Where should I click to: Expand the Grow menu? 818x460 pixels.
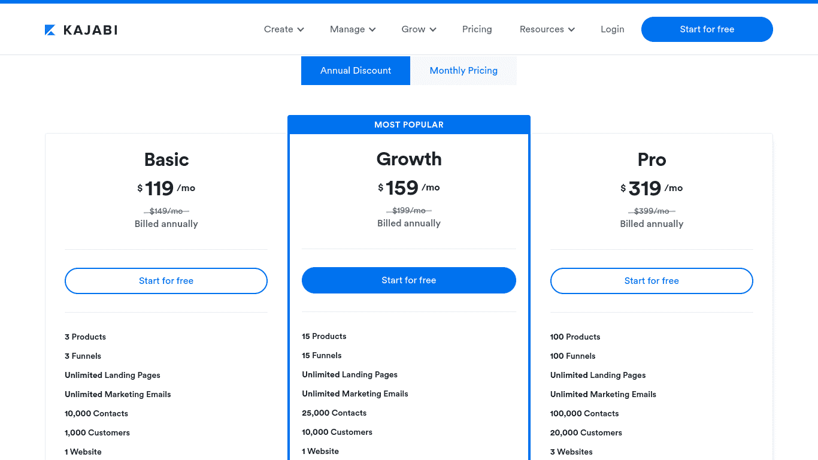[x=419, y=29]
